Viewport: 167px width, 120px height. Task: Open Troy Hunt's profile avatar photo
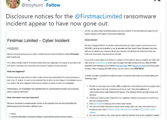(x=13, y=4)
